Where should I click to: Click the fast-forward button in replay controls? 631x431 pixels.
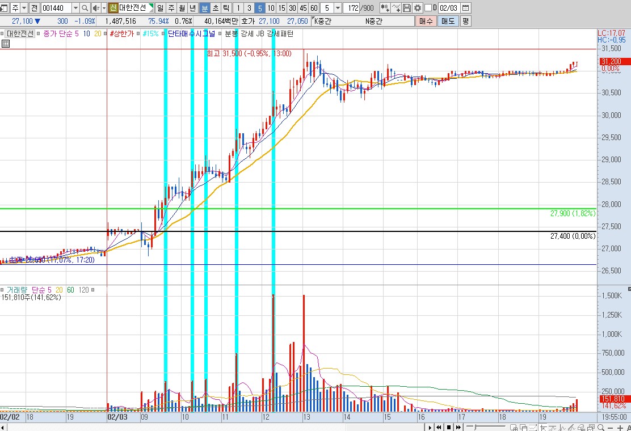tap(458, 428)
